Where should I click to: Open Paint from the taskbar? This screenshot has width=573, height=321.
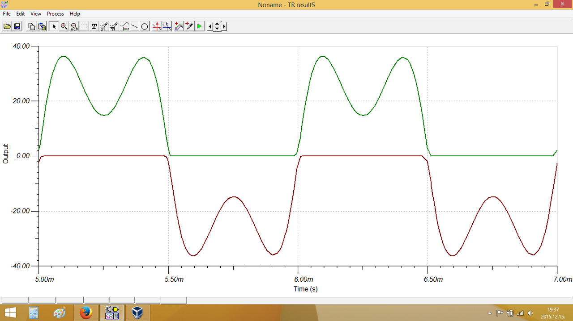59,313
